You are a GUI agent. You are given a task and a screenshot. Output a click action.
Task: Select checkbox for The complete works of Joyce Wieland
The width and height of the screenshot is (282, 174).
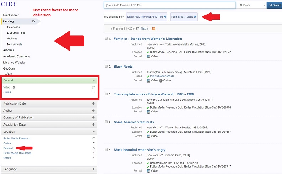(x=106, y=94)
